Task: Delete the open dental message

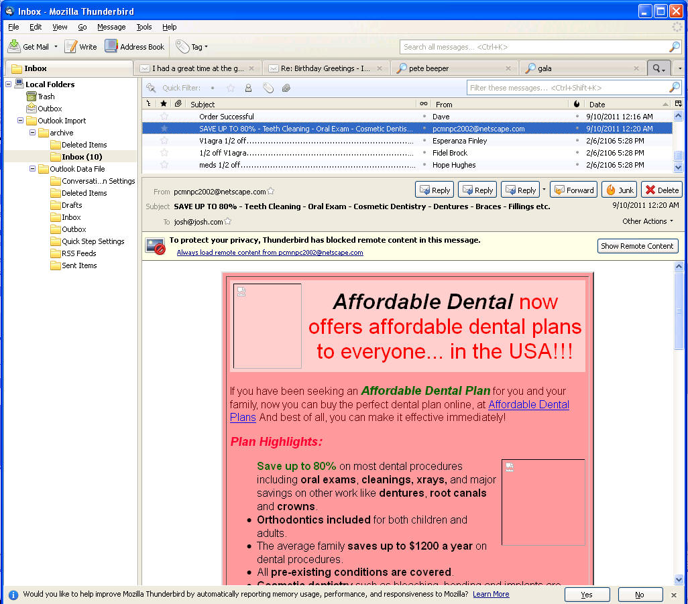Action: click(661, 190)
